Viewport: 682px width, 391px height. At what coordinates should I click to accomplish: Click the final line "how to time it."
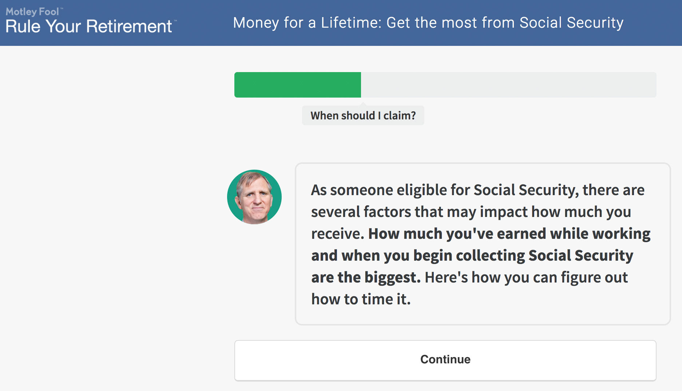tap(361, 299)
